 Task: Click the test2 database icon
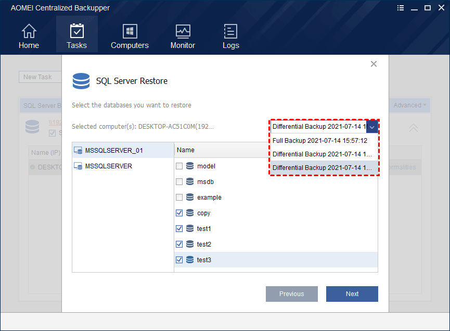tap(190, 244)
